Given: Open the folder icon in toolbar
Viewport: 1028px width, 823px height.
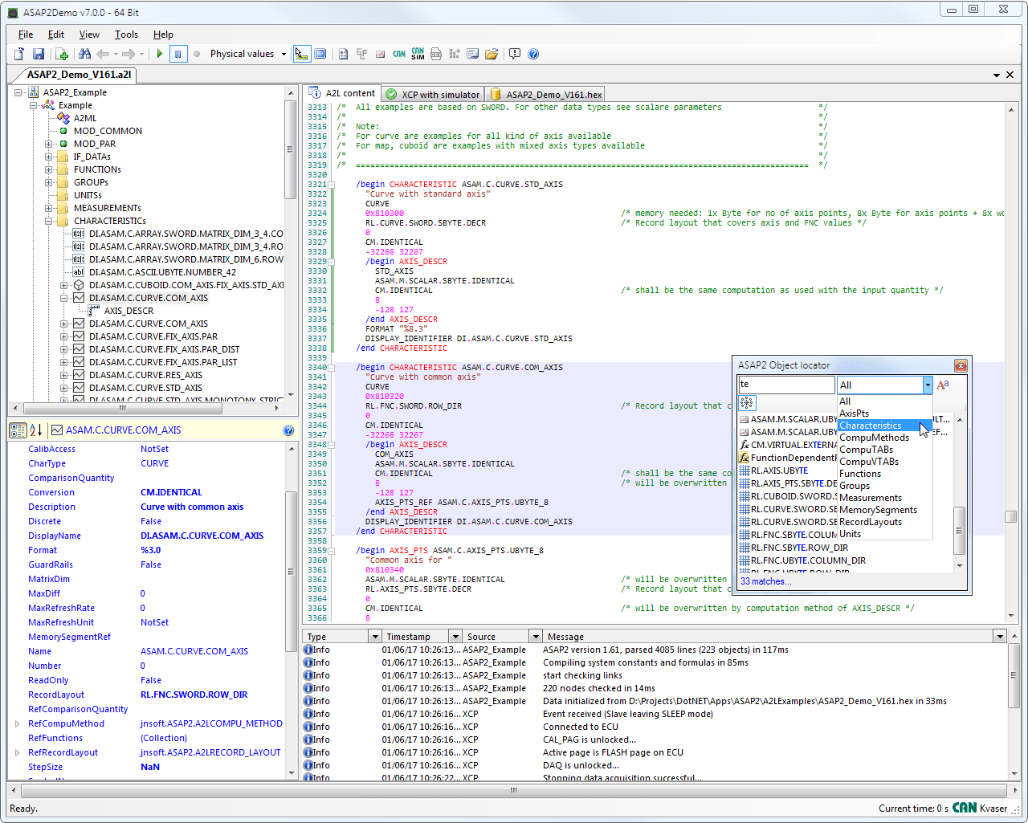Looking at the screenshot, I should 492,54.
